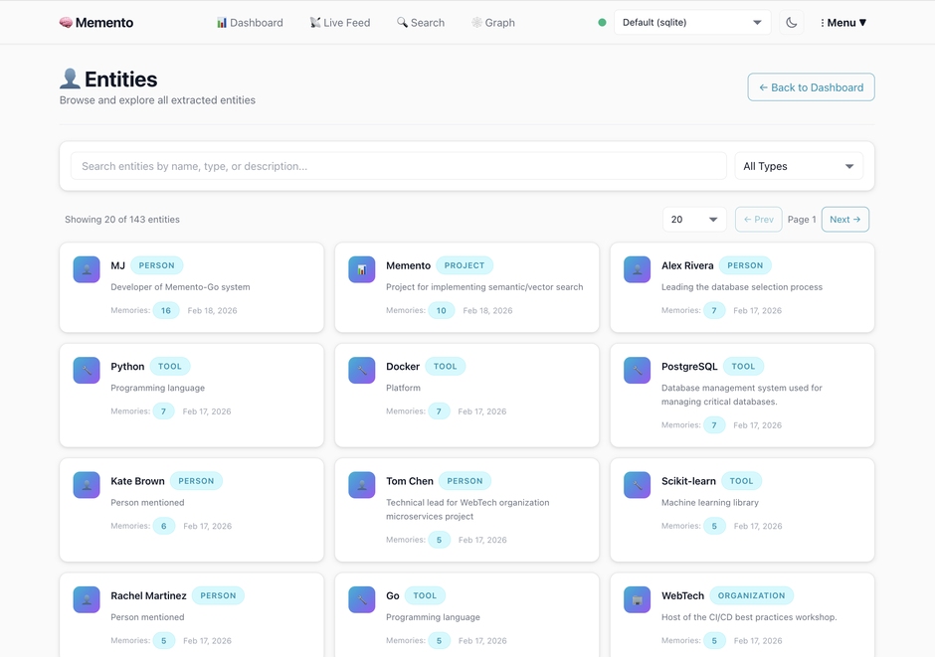
Task: Go to the Dashboard nav item
Action: (250, 23)
